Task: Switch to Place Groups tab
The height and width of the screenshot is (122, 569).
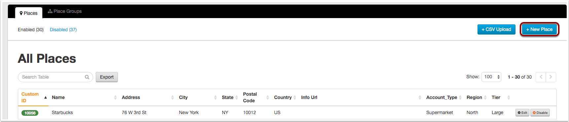Action: [65, 11]
